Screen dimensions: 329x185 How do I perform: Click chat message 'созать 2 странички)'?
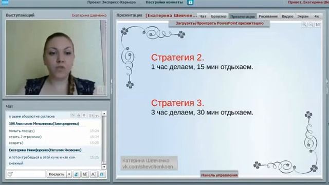tap(25, 137)
